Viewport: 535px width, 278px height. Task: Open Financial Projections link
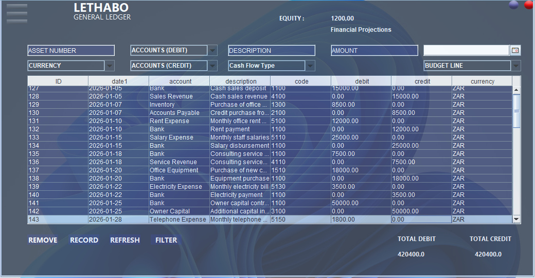pyautogui.click(x=361, y=30)
